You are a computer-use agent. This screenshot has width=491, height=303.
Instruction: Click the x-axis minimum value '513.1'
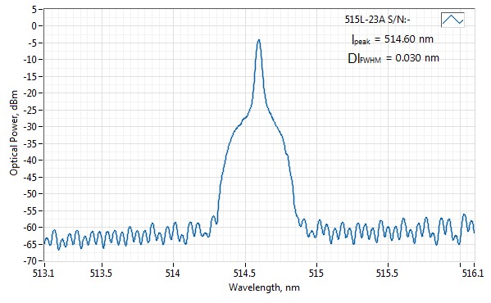pos(43,274)
